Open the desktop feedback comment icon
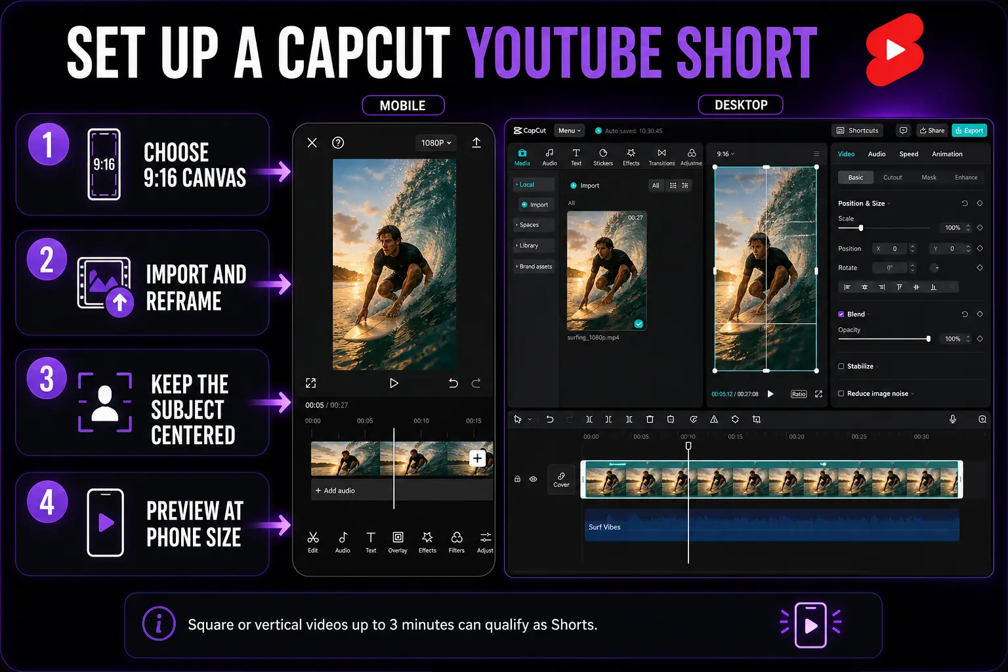Image resolution: width=1008 pixels, height=672 pixels. tap(904, 131)
